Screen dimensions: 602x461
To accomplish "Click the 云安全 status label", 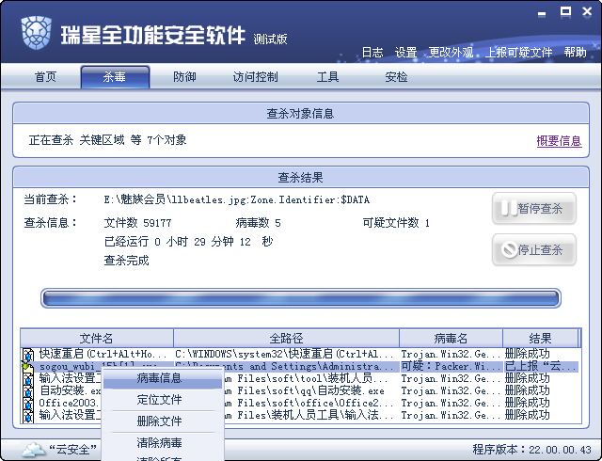I will (x=72, y=449).
